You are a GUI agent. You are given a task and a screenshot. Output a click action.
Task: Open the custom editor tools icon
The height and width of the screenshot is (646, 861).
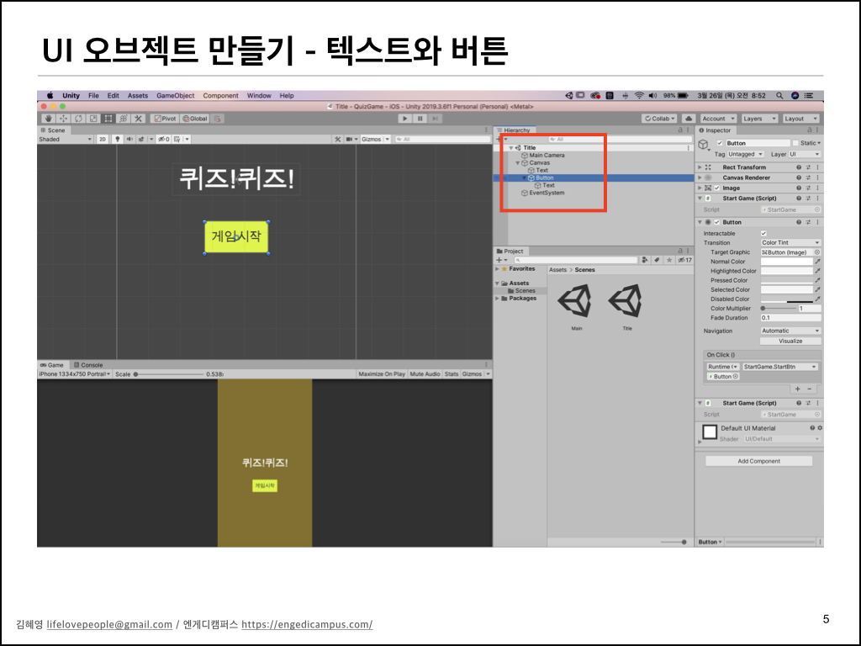click(139, 118)
